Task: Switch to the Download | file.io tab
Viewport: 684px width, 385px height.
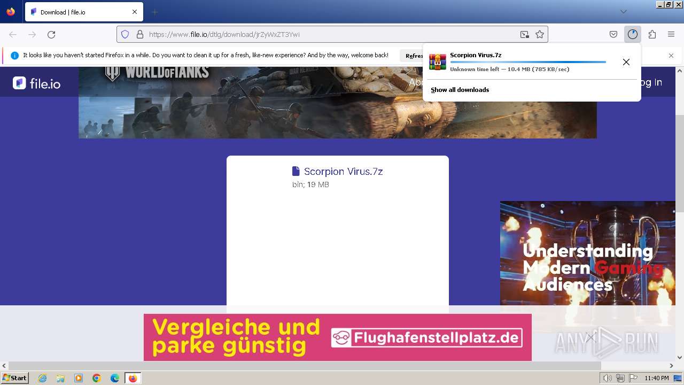Action: [84, 12]
